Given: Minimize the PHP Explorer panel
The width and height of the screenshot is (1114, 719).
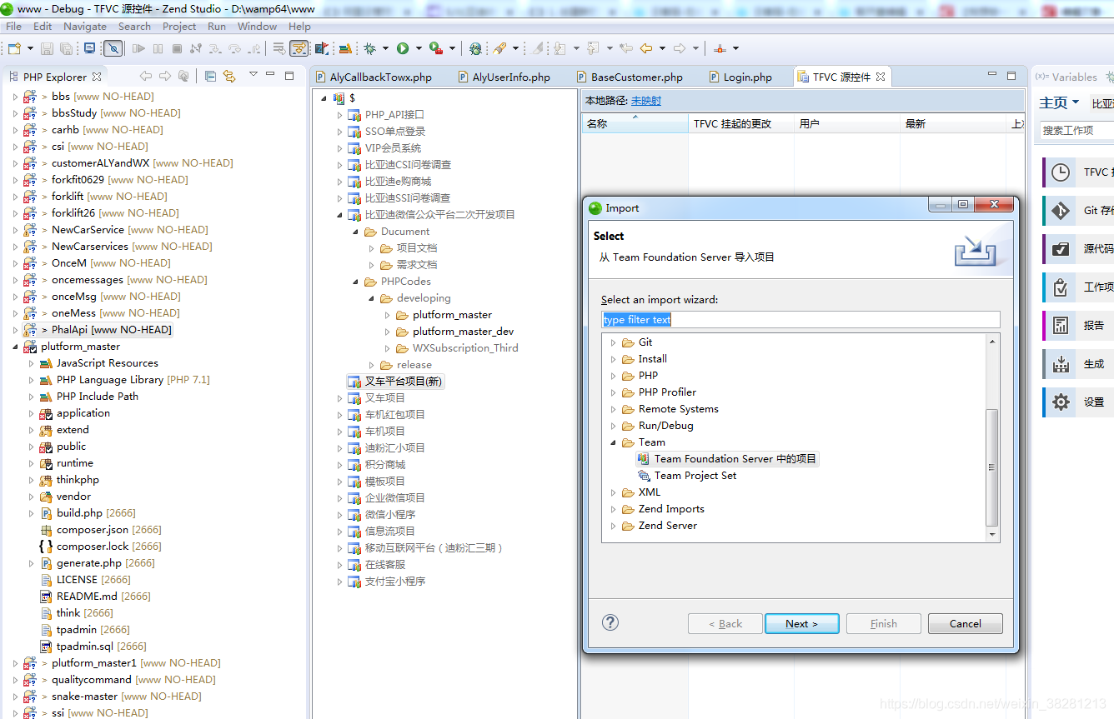Looking at the screenshot, I should [x=270, y=75].
